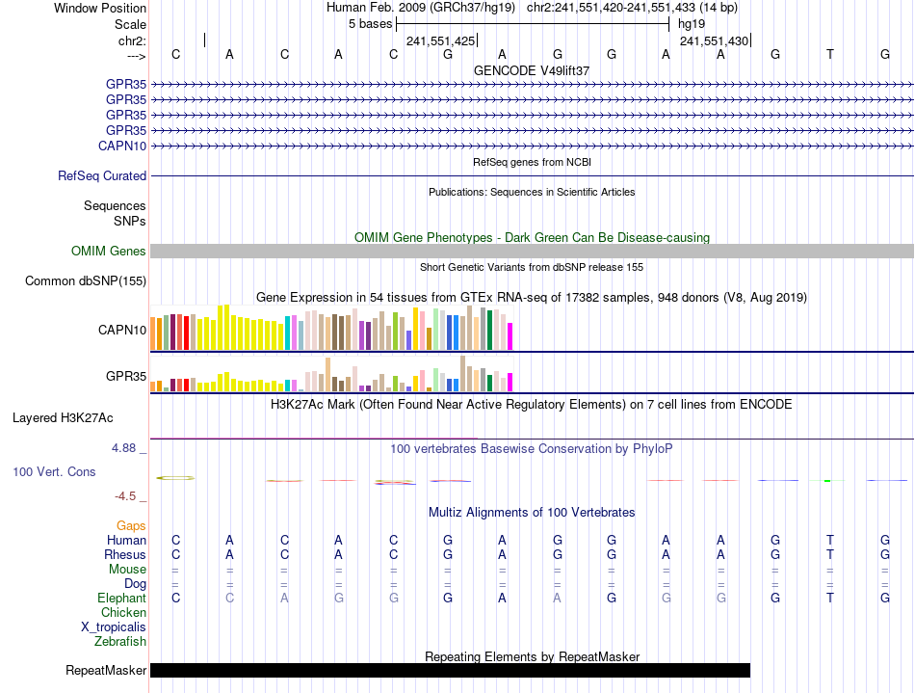Click the ---> sequence direction arrow
Image resolution: width=915 pixels, height=693 pixels.
click(136, 56)
